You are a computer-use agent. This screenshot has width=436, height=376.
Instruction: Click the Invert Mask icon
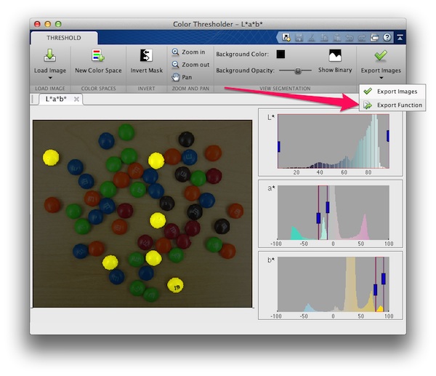click(146, 56)
